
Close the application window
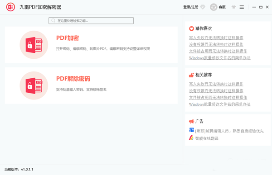point(267,7)
